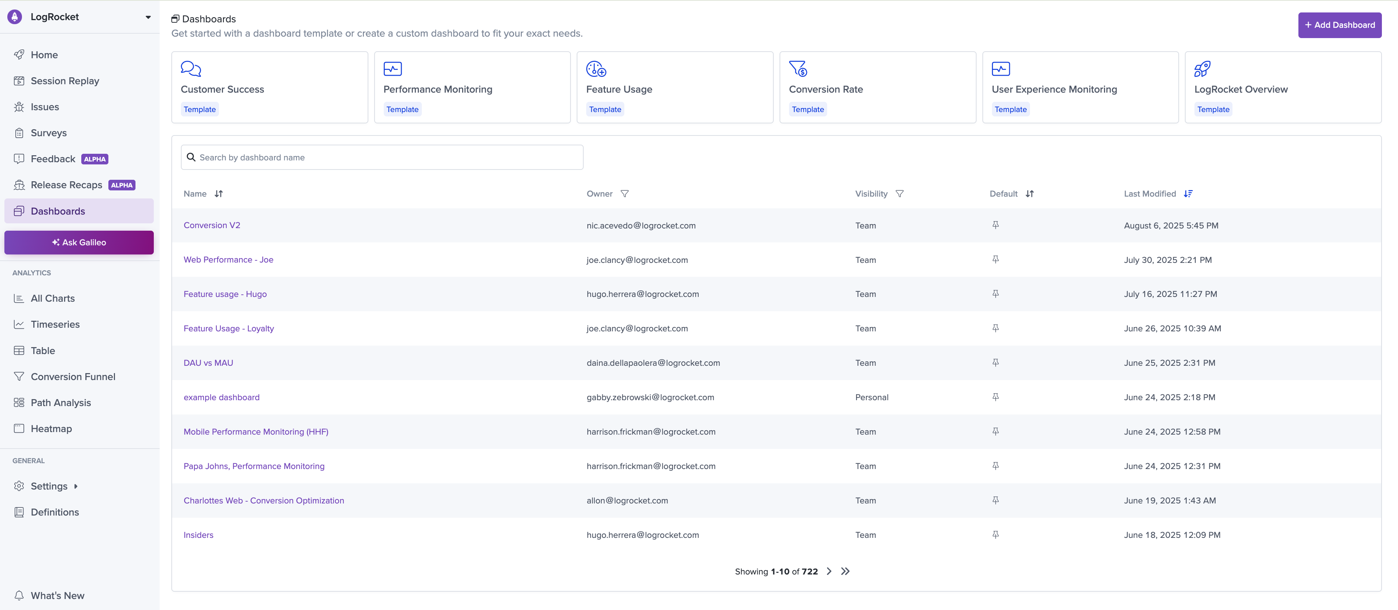Open Feature usage - Hugo dashboard
This screenshot has width=1398, height=610.
point(225,294)
